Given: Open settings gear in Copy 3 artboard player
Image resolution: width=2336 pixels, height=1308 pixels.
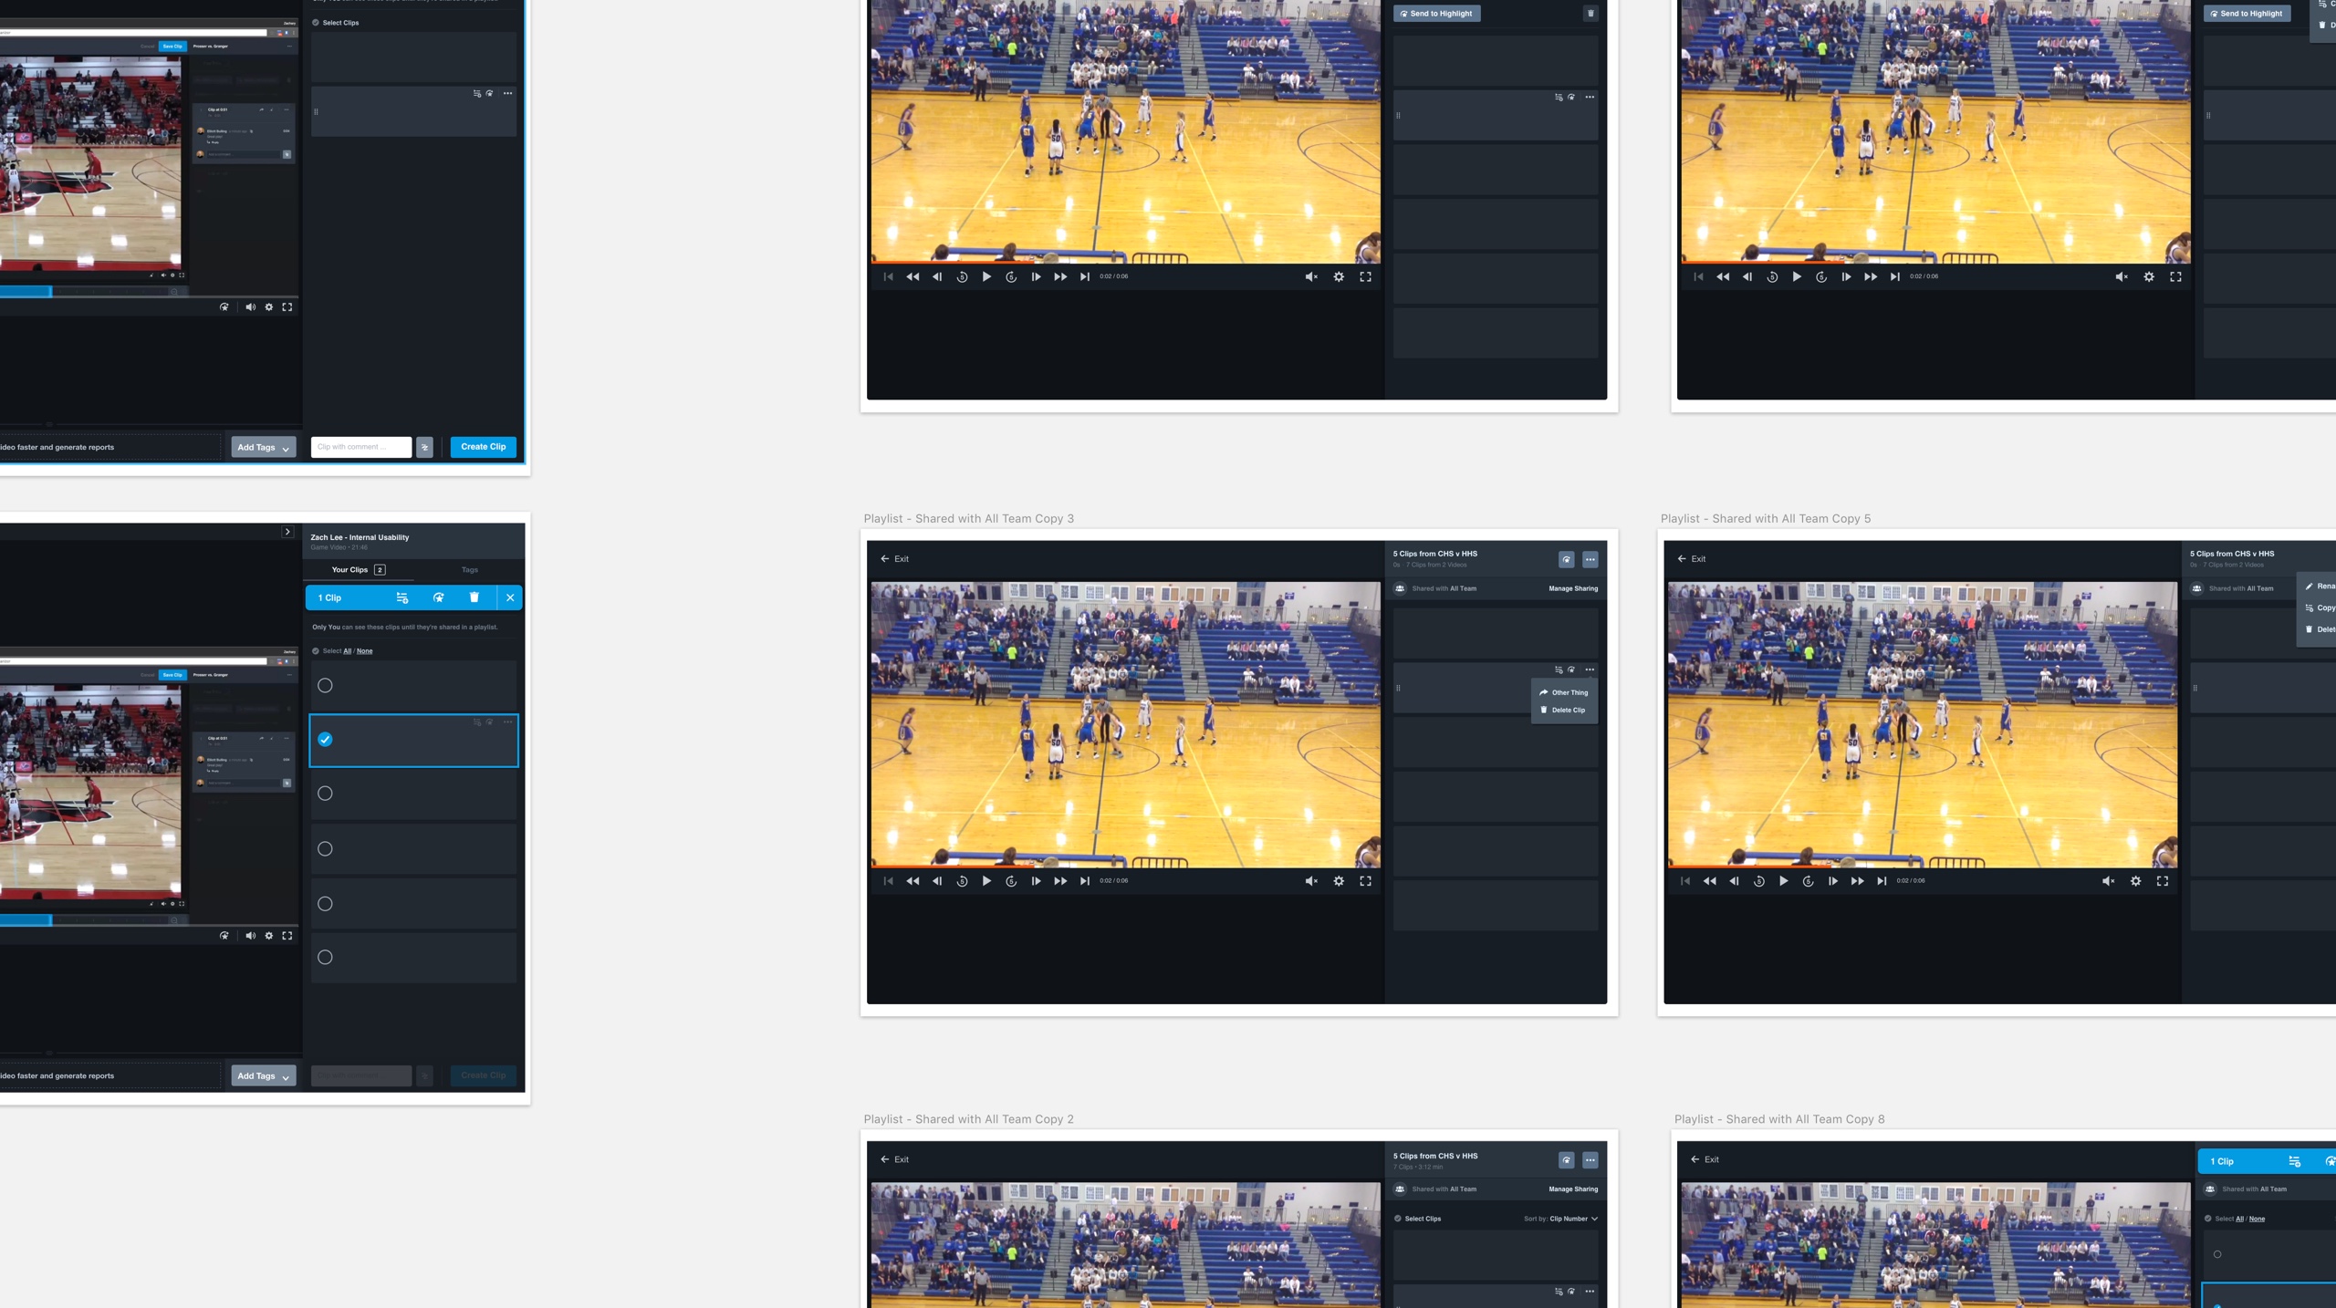Looking at the screenshot, I should tap(1339, 881).
